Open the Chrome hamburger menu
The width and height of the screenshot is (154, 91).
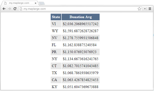pyautogui.click(x=150, y=9)
